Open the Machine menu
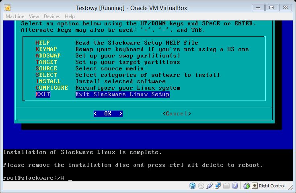Viewport: 296px width, 193px height. point(15,16)
